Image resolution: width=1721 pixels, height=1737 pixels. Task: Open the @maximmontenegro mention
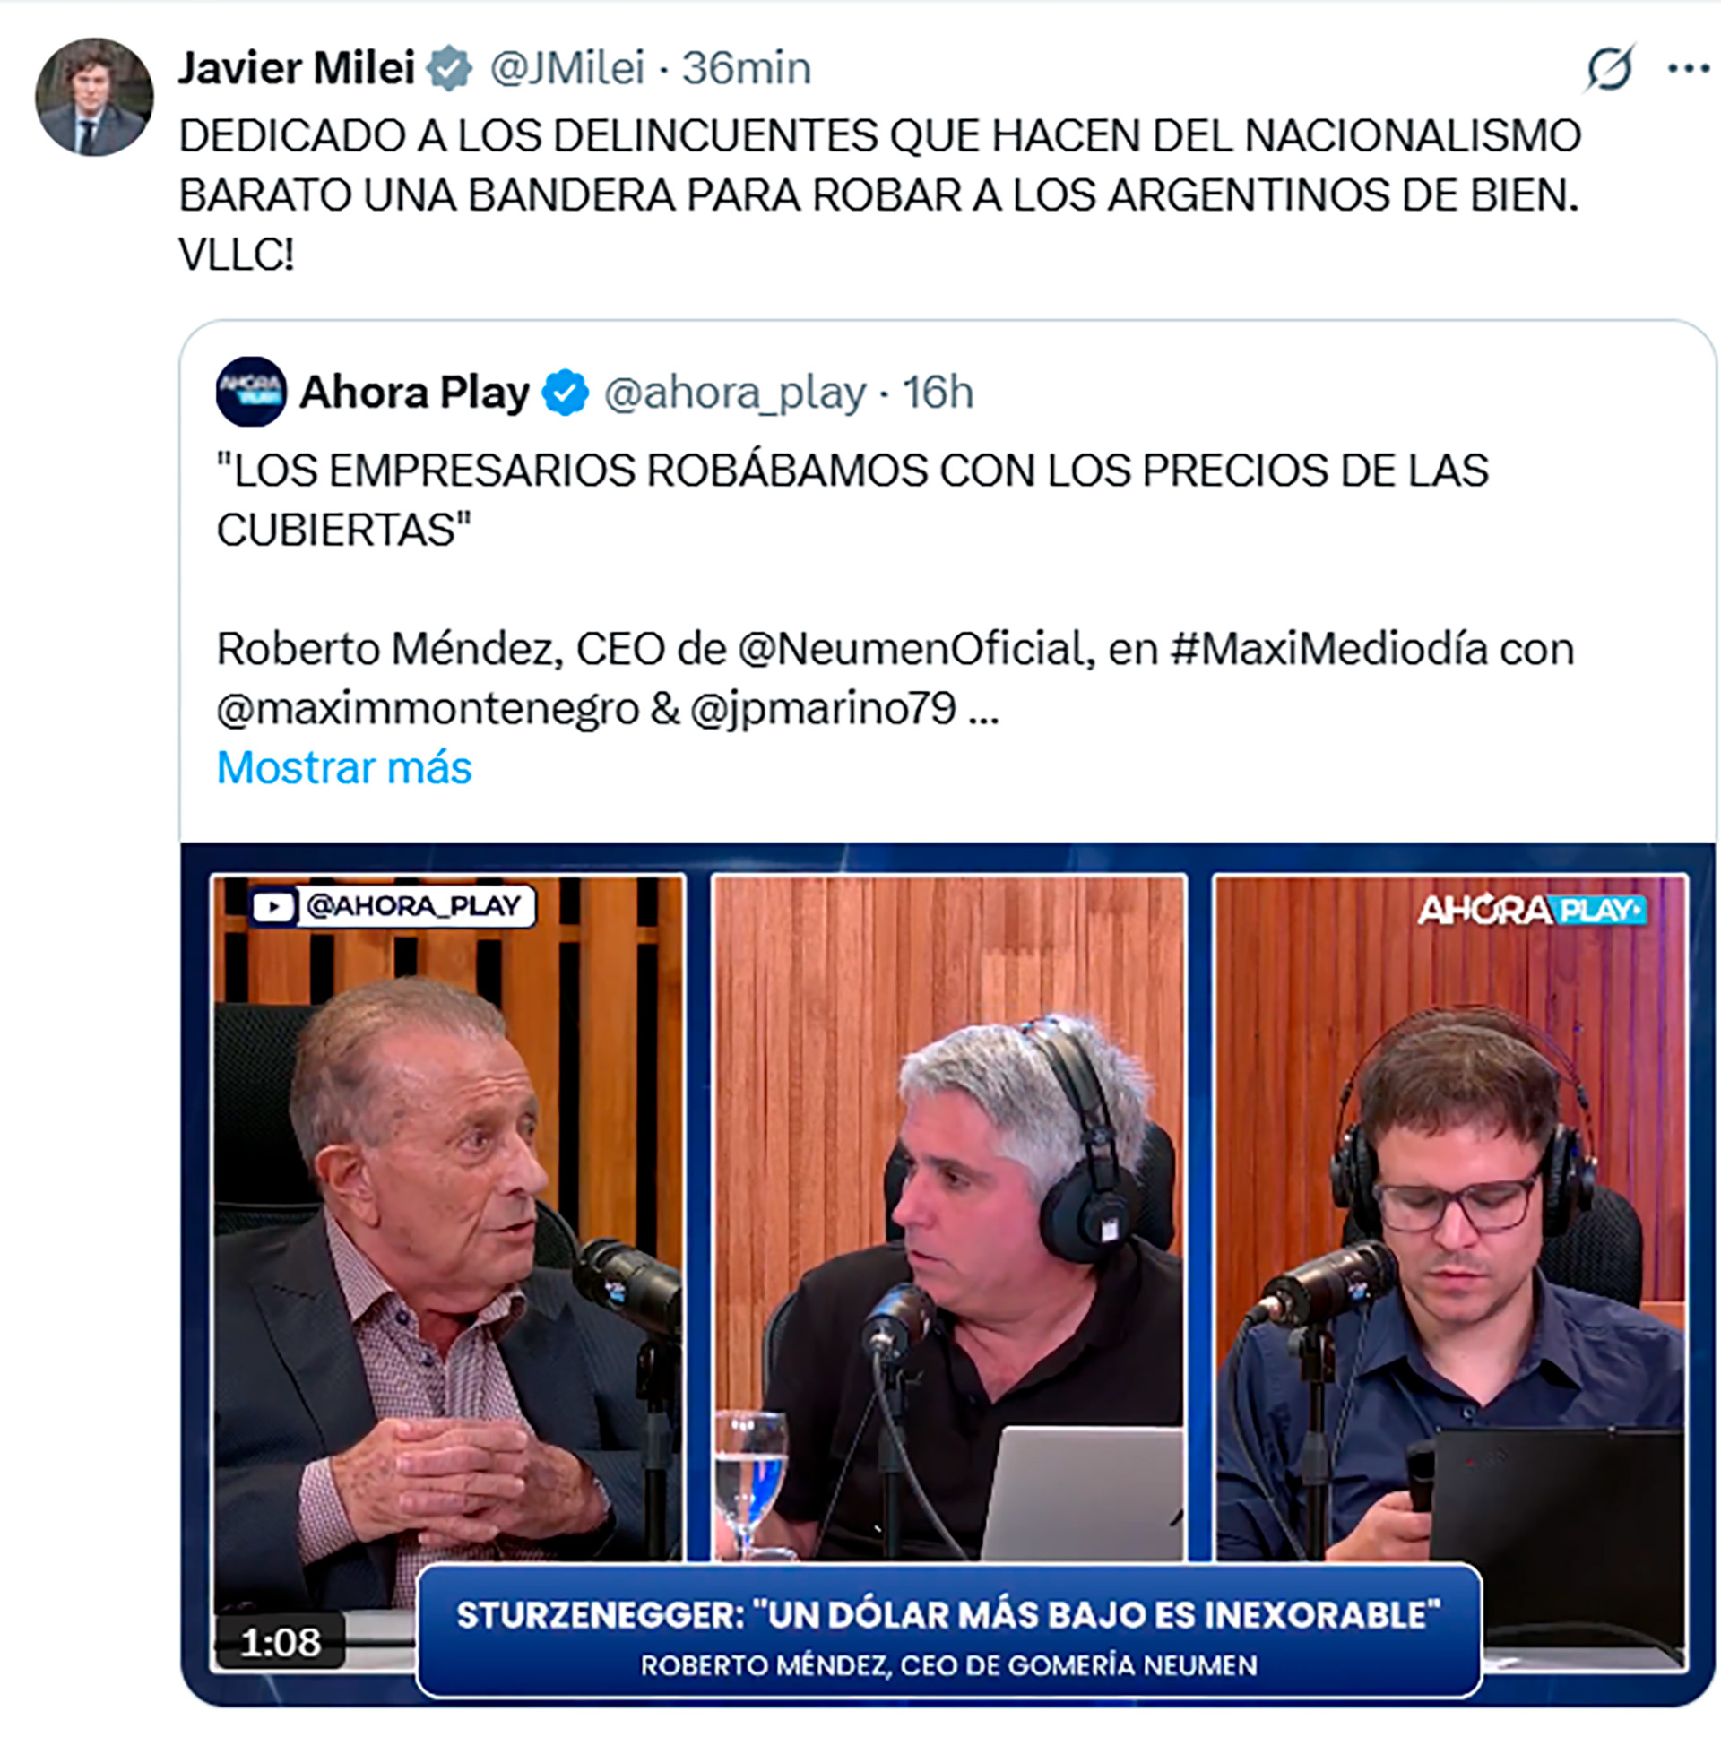(x=428, y=709)
